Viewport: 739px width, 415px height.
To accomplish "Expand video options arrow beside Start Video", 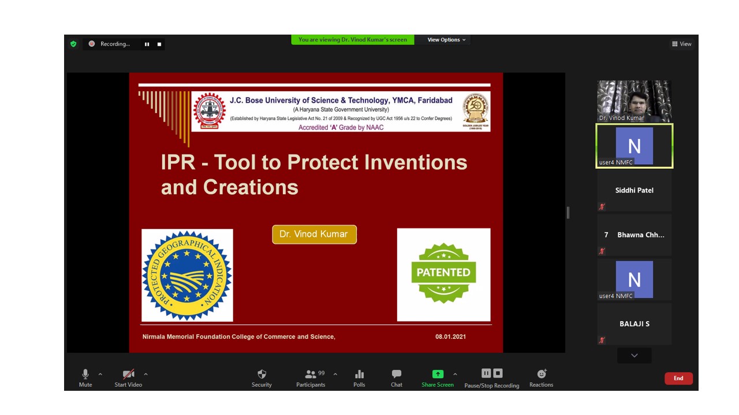I will [145, 374].
